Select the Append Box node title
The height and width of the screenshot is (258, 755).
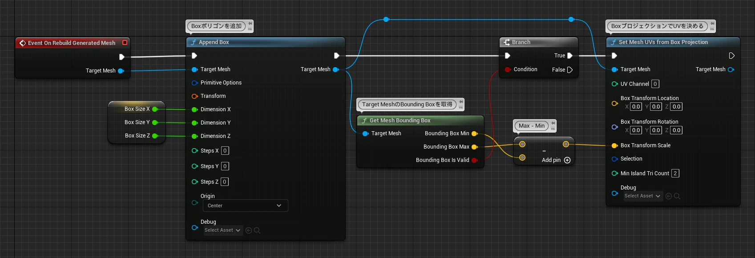[214, 42]
